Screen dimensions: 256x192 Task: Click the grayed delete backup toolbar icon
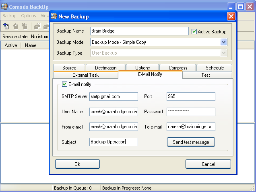click(25, 26)
